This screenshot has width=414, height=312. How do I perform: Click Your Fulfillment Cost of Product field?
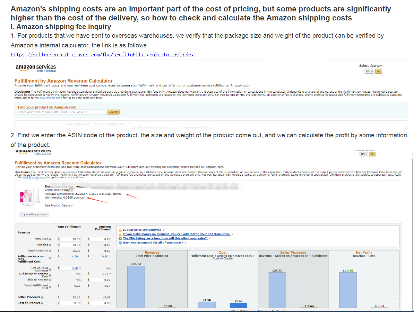point(70,303)
